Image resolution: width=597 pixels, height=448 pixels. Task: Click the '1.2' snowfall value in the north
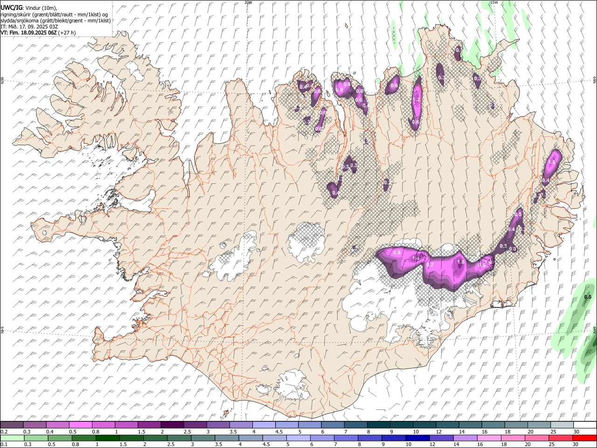(x=417, y=99)
